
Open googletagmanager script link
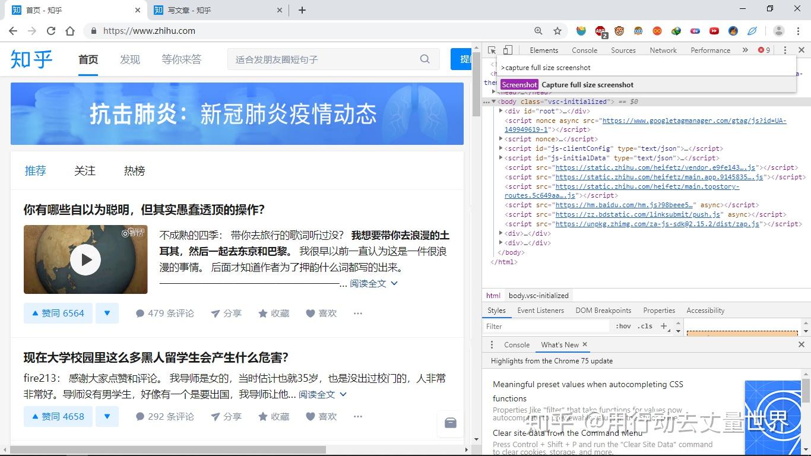coord(645,125)
